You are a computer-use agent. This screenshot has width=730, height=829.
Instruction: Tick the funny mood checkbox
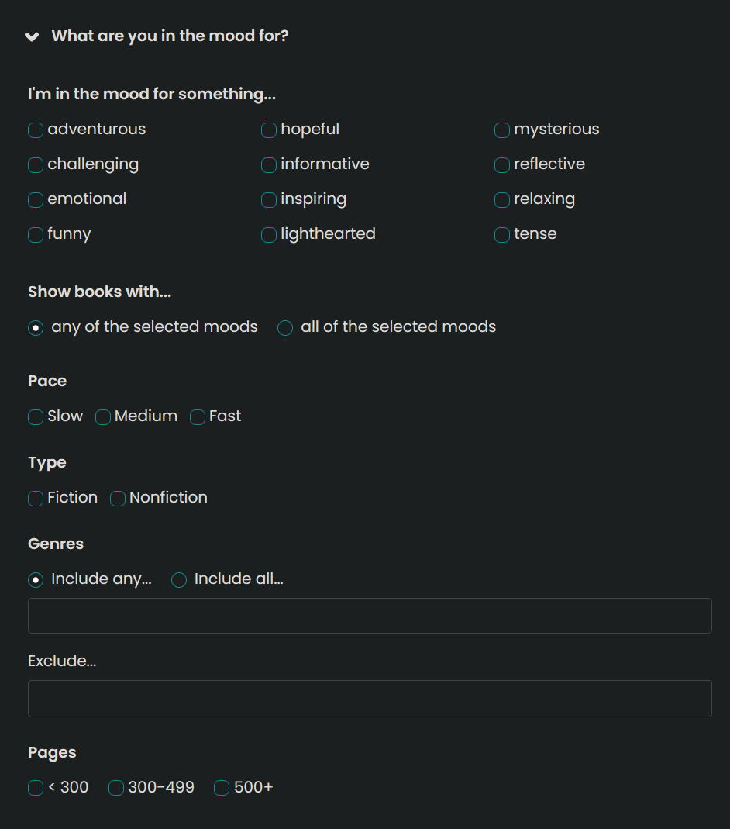36,235
